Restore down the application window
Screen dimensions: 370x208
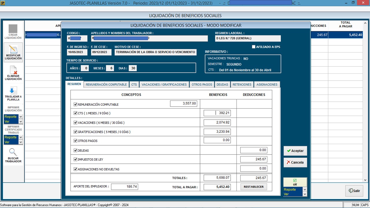(353, 3)
